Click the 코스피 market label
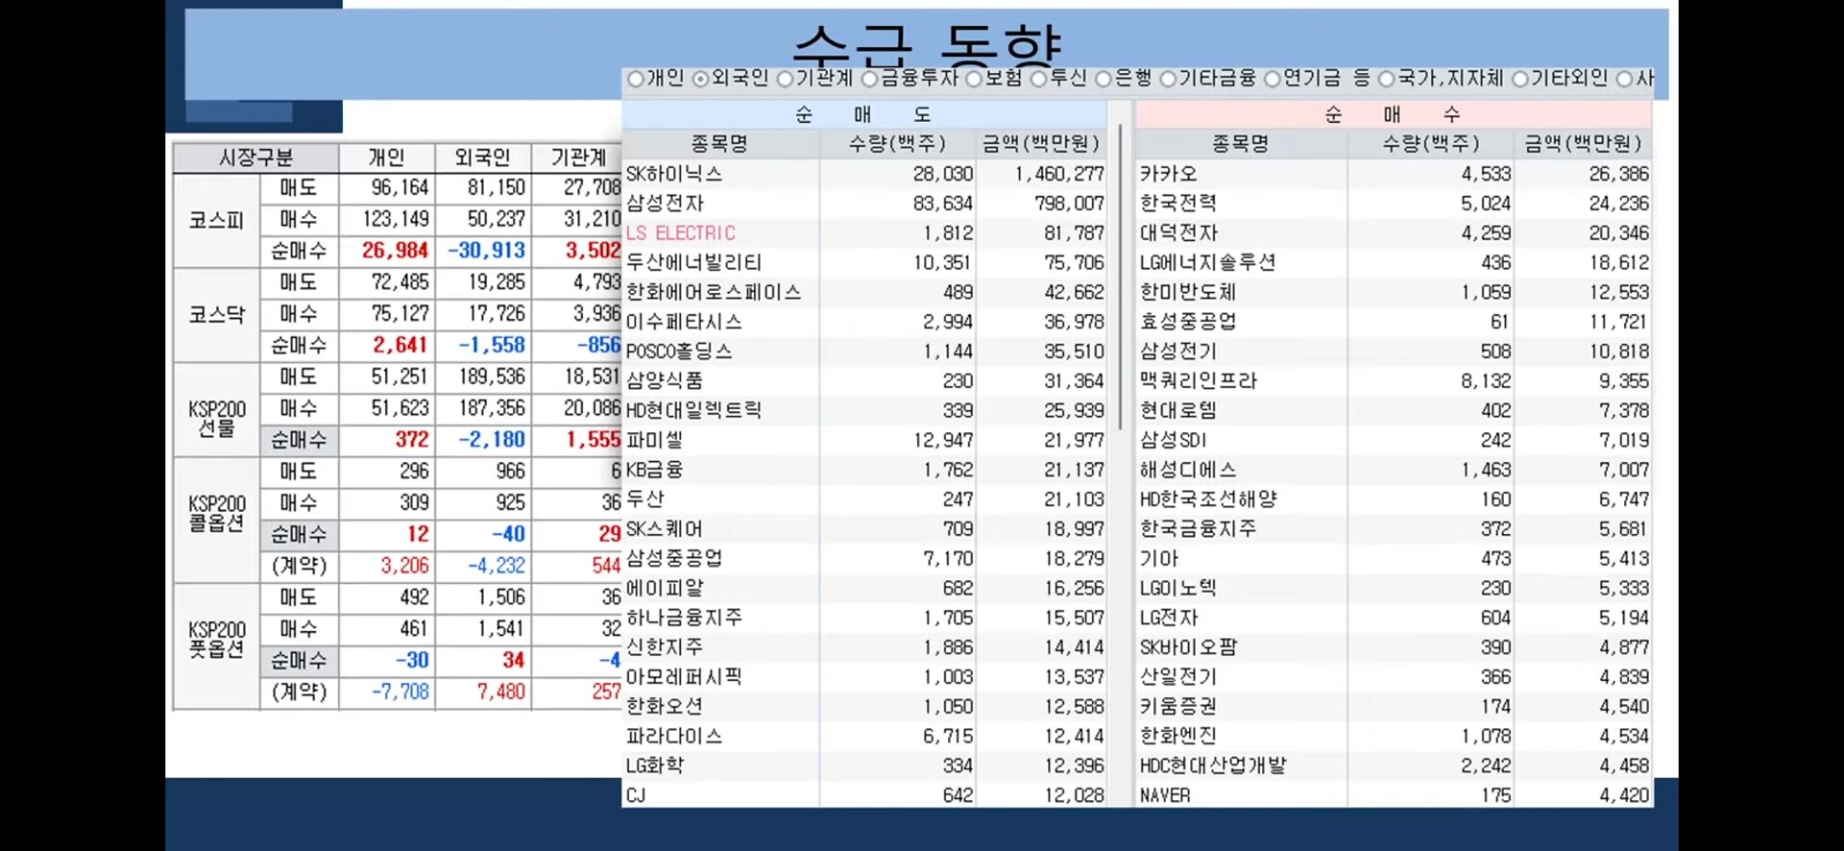This screenshot has height=851, width=1844. [x=217, y=220]
